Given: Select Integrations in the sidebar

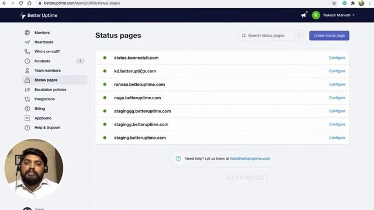Looking at the screenshot, I should (x=44, y=99).
